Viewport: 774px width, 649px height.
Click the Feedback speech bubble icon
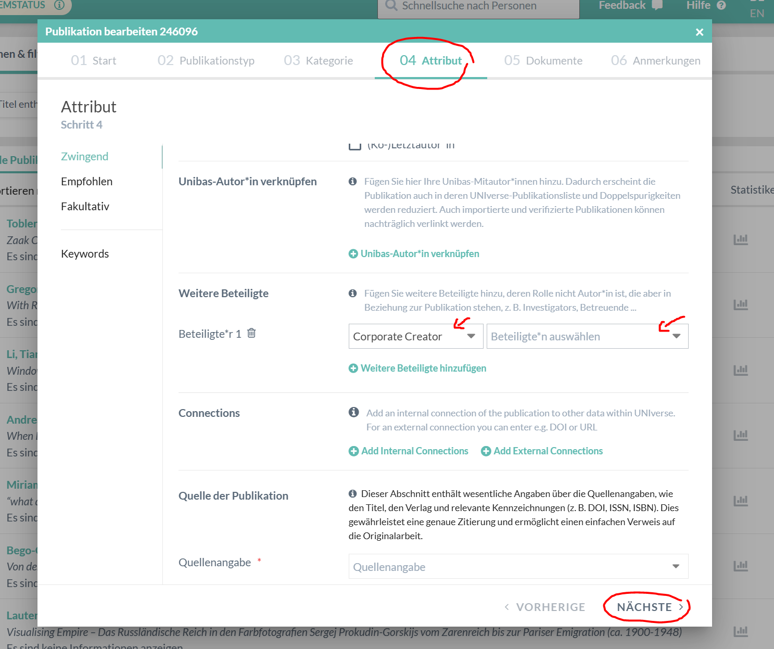657,6
